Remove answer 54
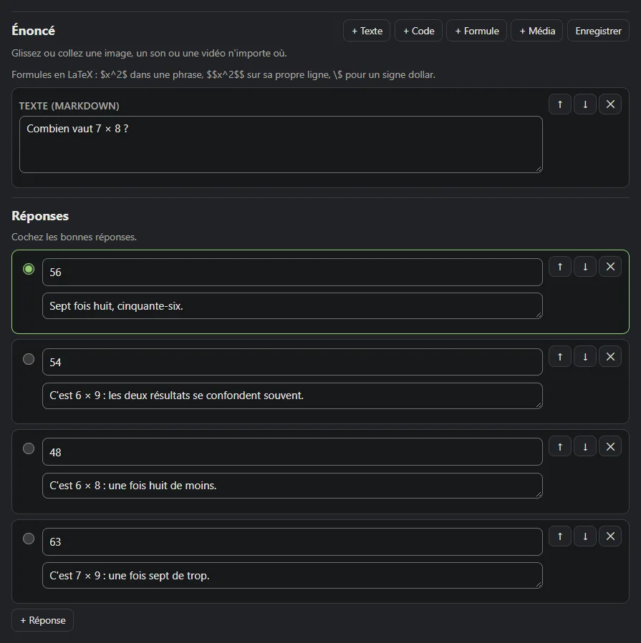Screen dimensions: 641x643 point(610,357)
